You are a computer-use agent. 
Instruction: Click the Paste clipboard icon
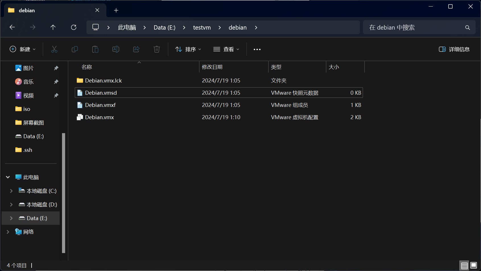click(95, 49)
